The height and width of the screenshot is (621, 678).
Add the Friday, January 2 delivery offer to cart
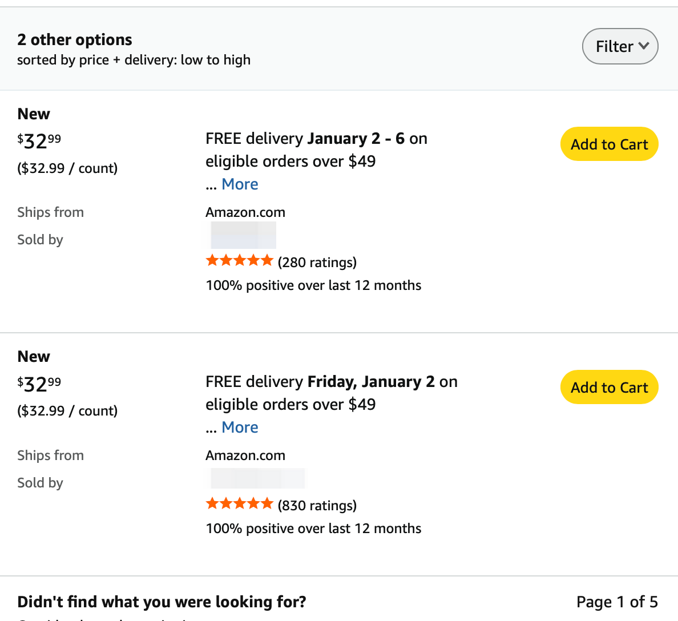pyautogui.click(x=609, y=388)
